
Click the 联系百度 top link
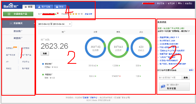(x=161, y=3)
